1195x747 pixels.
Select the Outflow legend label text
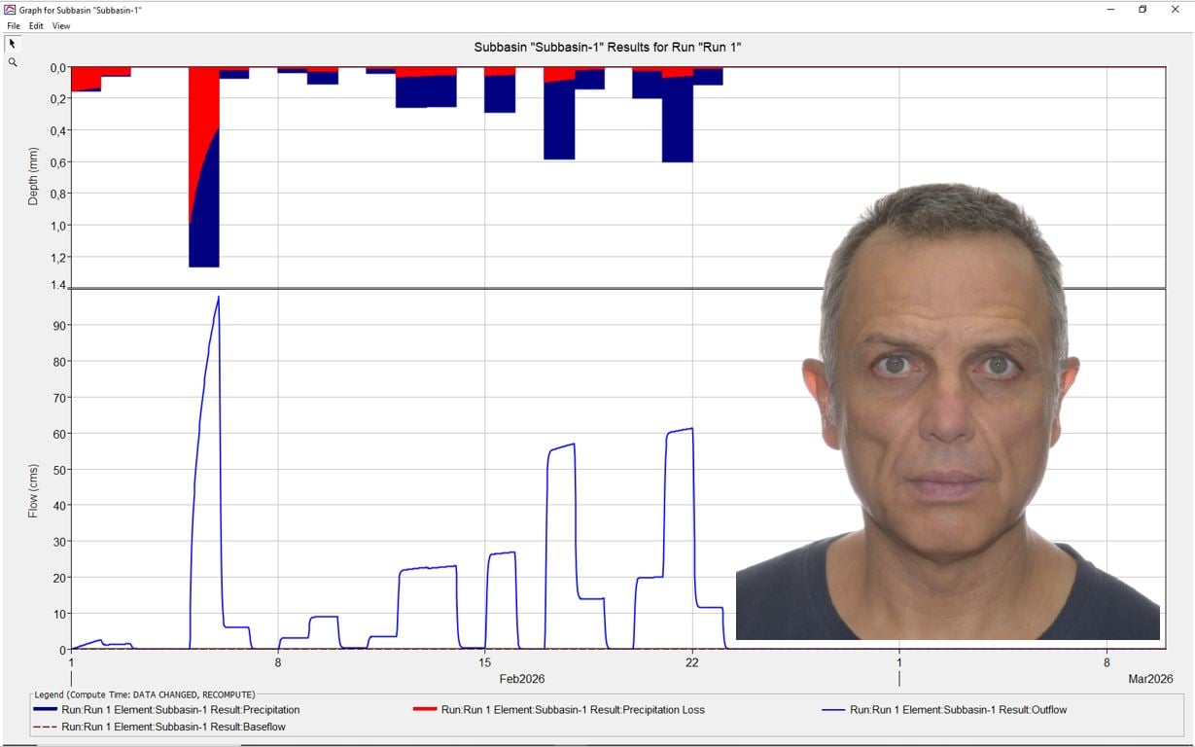(958, 710)
